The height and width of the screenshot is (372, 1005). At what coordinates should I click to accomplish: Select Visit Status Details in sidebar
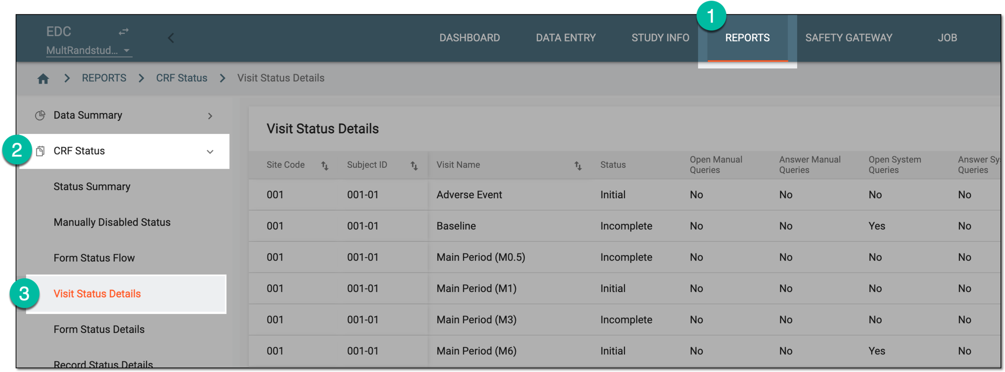point(97,294)
